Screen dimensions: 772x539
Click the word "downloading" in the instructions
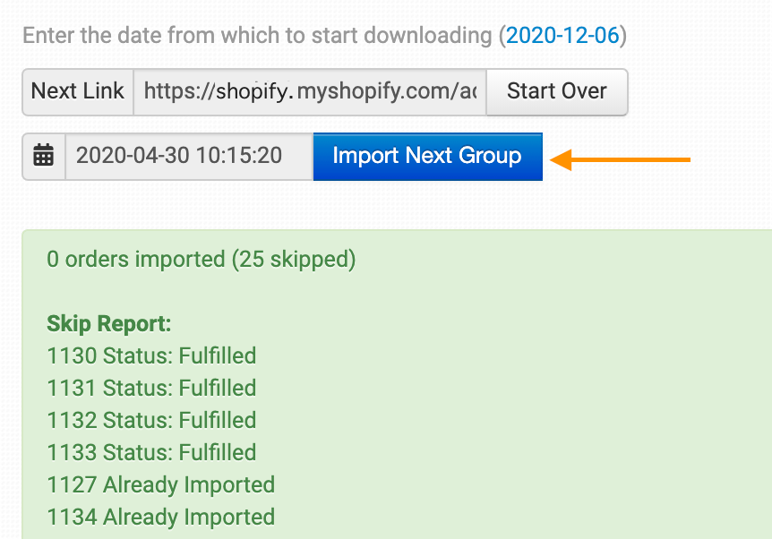(x=428, y=36)
